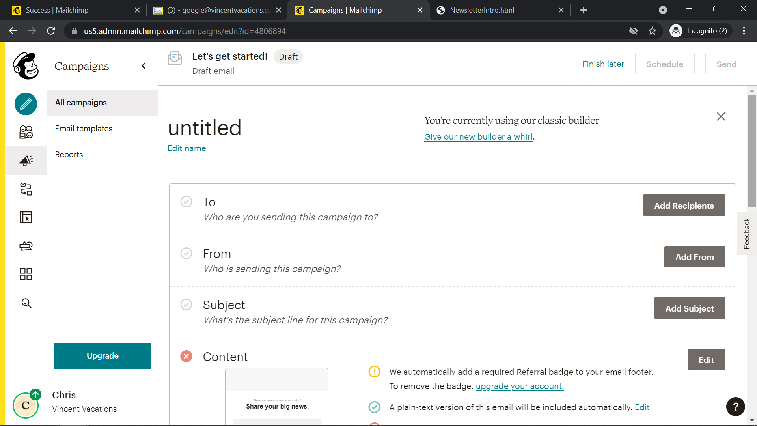Click upgrade your account link

520,386
